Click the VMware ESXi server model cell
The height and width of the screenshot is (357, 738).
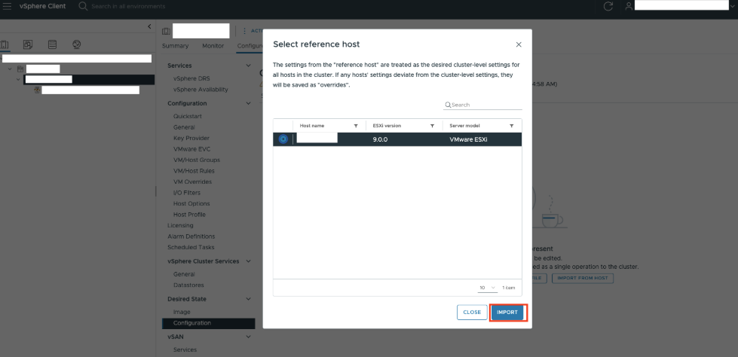[468, 139]
